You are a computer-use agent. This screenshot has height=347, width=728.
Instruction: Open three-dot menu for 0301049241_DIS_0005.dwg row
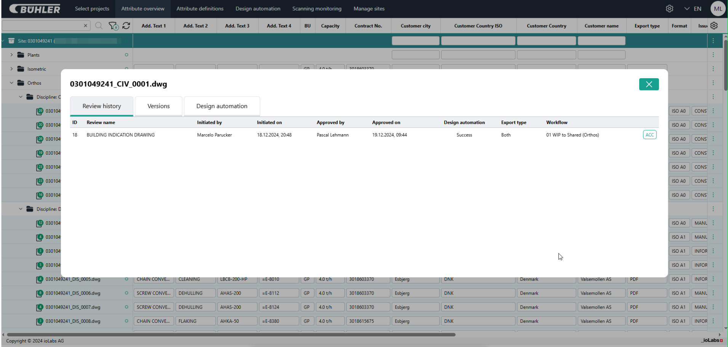click(x=713, y=279)
